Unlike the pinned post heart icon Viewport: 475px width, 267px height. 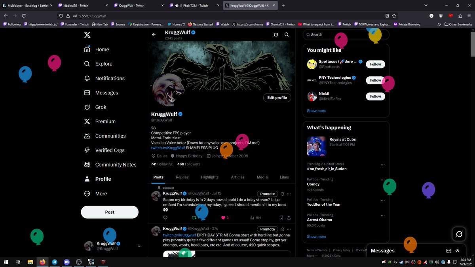coord(223,218)
